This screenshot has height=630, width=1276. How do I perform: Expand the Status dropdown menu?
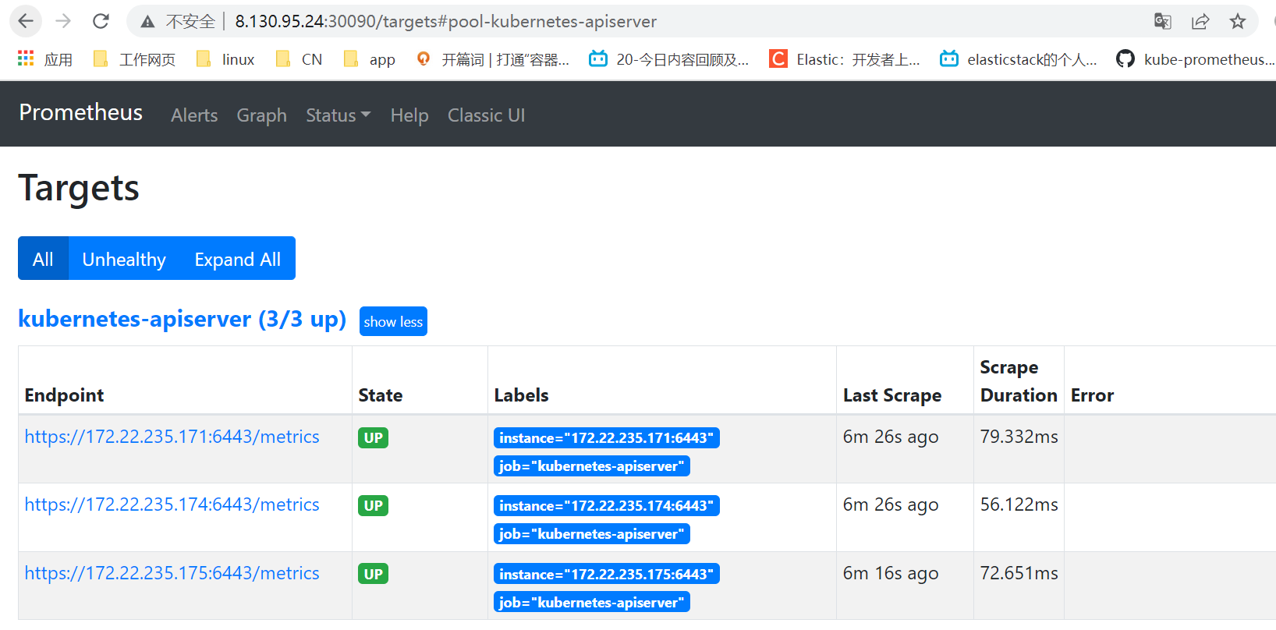[x=338, y=115]
